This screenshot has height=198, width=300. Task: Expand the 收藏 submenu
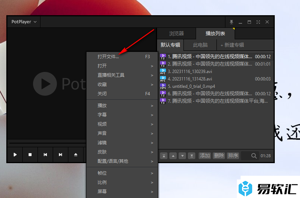pyautogui.click(x=123, y=85)
